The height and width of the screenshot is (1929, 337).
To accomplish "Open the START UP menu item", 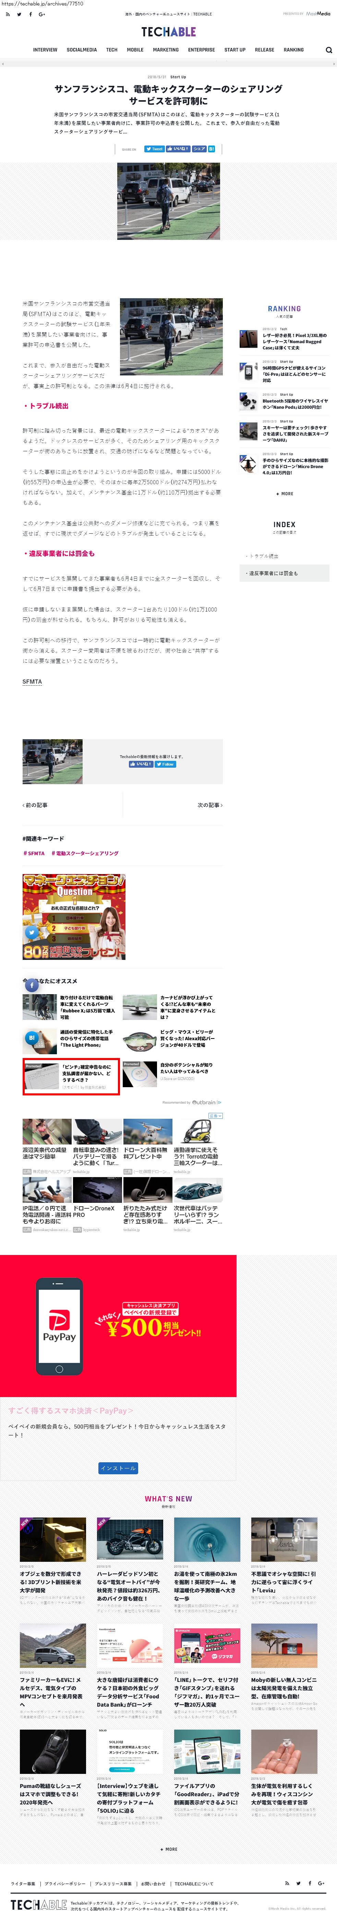I will (235, 50).
